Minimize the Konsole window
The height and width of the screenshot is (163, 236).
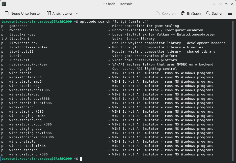click(x=220, y=4)
